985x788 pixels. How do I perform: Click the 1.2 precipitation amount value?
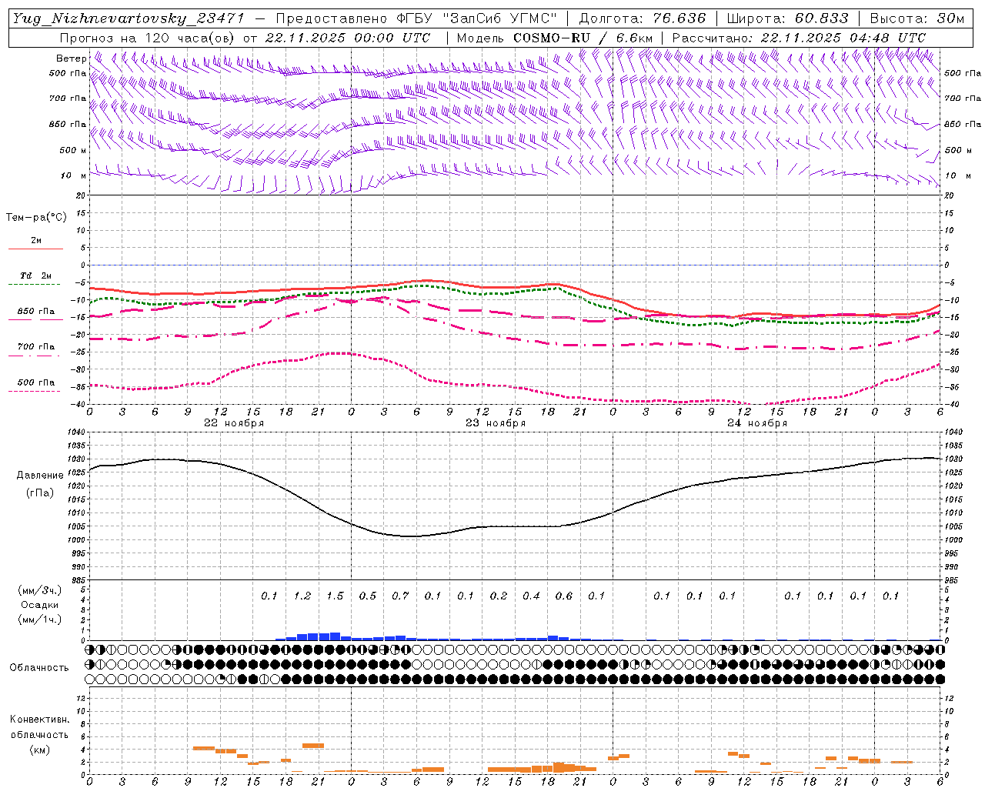point(302,596)
